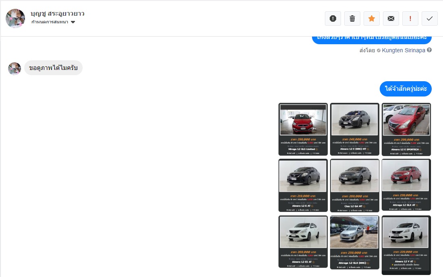Delete conversation with the trash icon
443x277 pixels.
click(x=352, y=18)
